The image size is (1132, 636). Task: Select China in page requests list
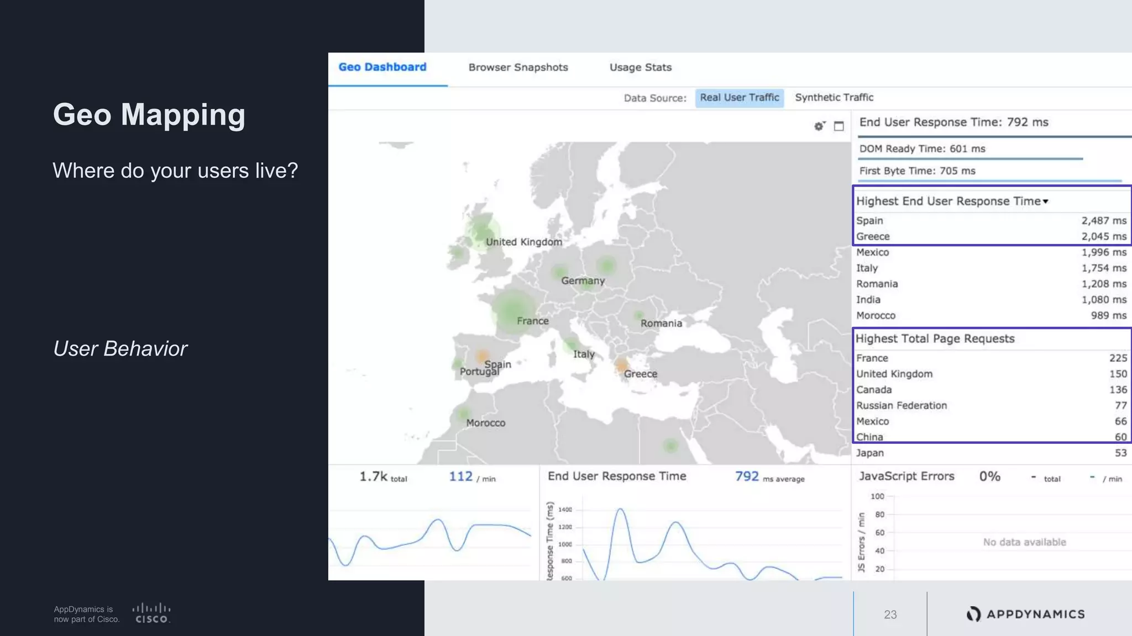point(991,437)
